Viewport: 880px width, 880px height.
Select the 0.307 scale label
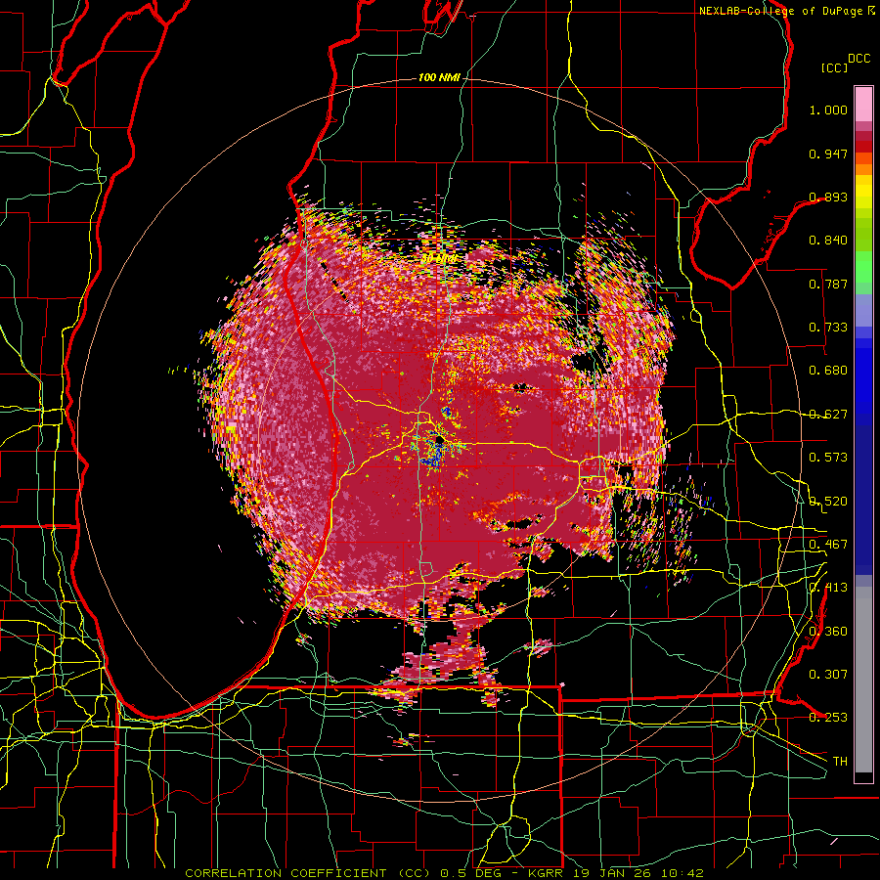828,675
